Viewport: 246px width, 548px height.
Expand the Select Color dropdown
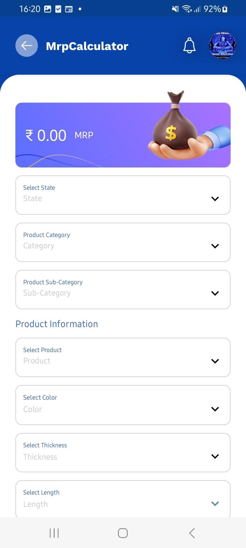123,405
